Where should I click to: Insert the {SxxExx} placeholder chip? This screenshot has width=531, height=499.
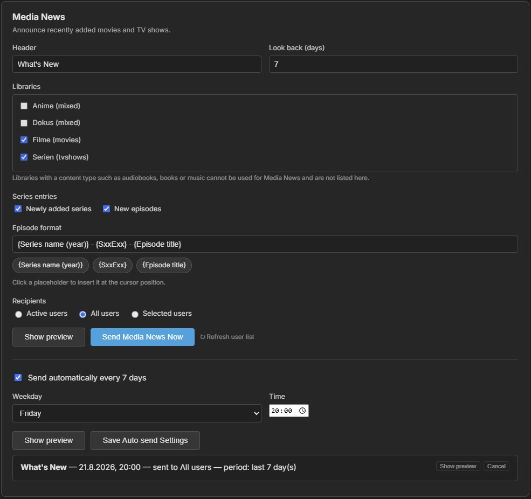click(113, 265)
